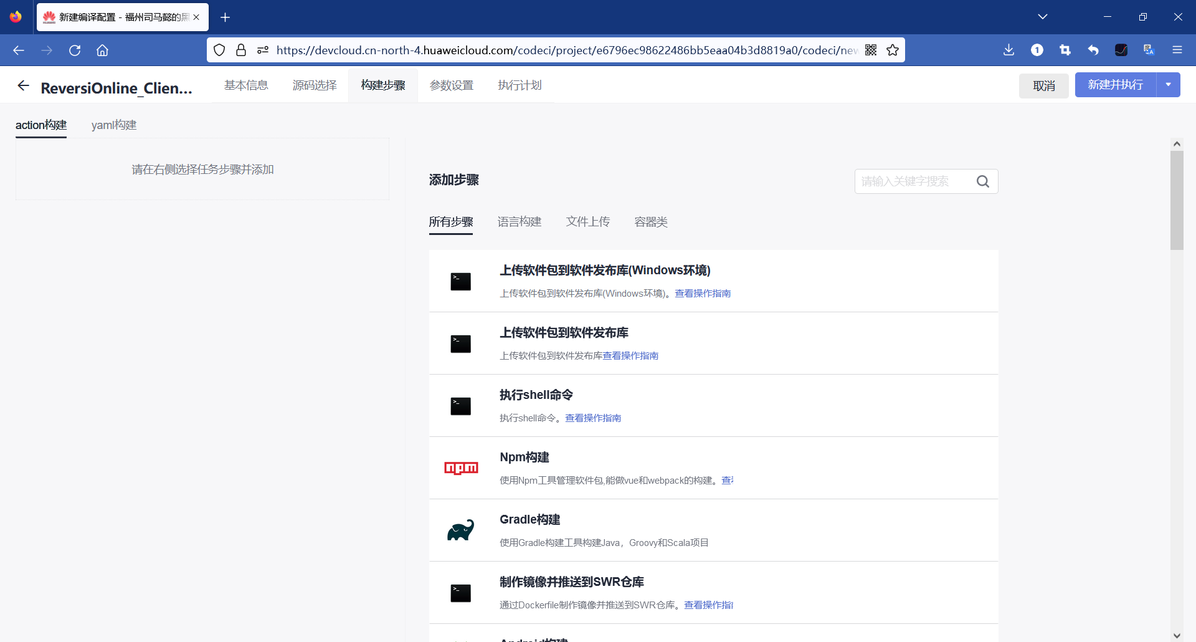The width and height of the screenshot is (1196, 642).
Task: Click the shield tracking protection icon
Action: [x=219, y=50]
